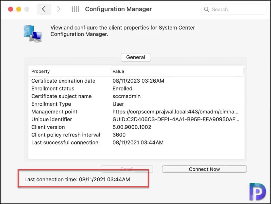Click the value 08/11/2023 03:26AM
This screenshot has width=271, height=204.
(138, 81)
